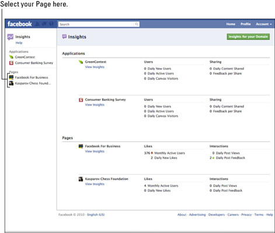Click the Insights icon in main heading
Screen dimensions: 275x233
point(64,37)
